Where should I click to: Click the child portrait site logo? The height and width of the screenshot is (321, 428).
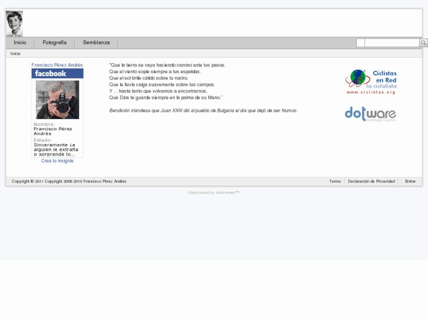[15, 24]
